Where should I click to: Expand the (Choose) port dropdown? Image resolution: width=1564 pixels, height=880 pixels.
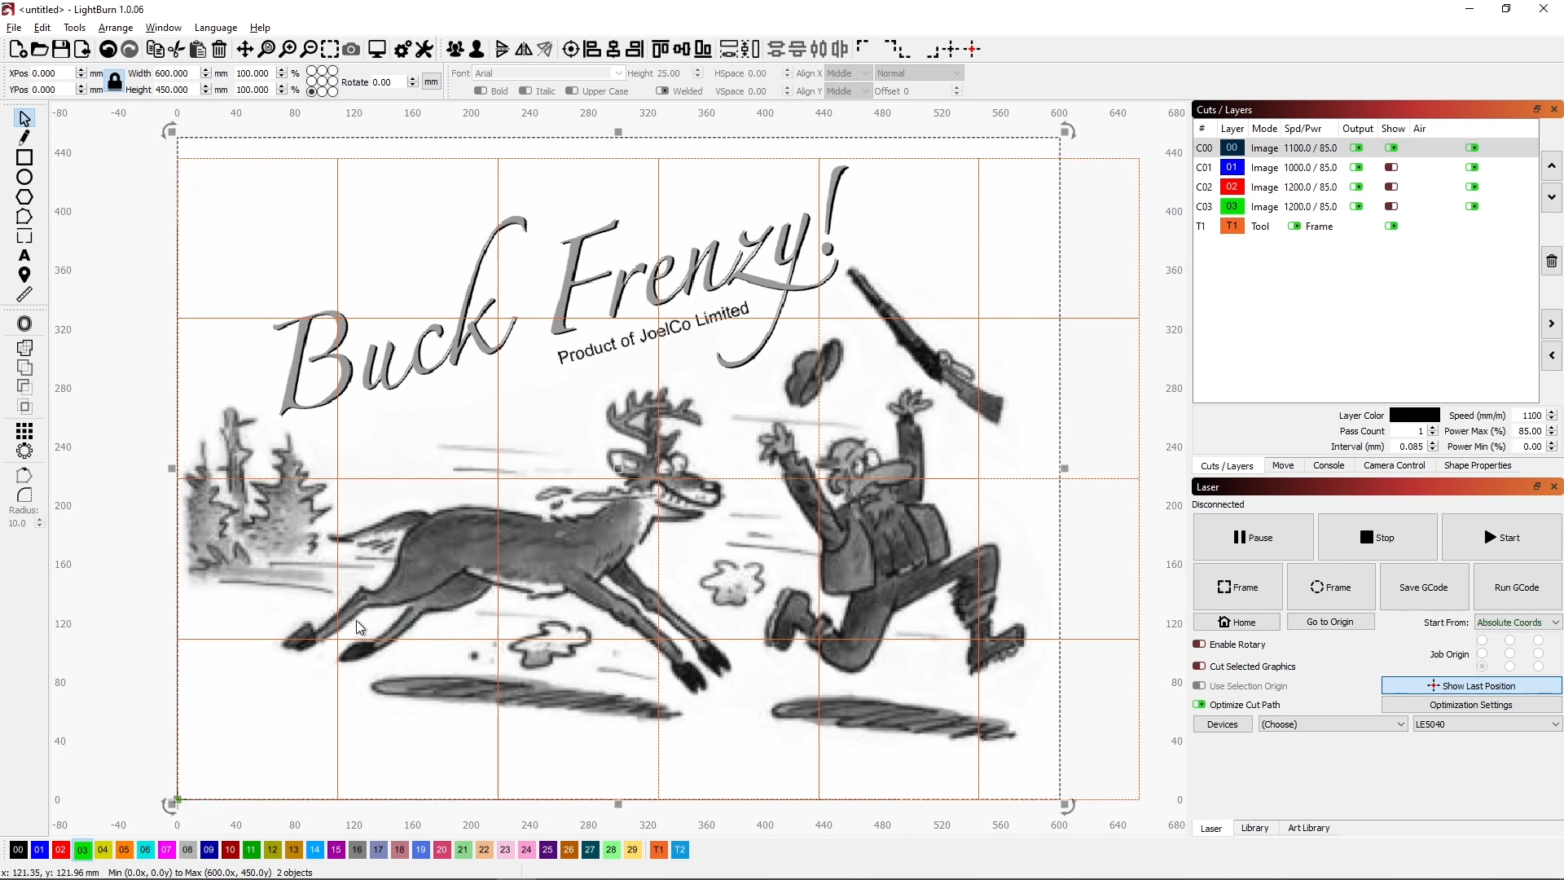click(1333, 724)
